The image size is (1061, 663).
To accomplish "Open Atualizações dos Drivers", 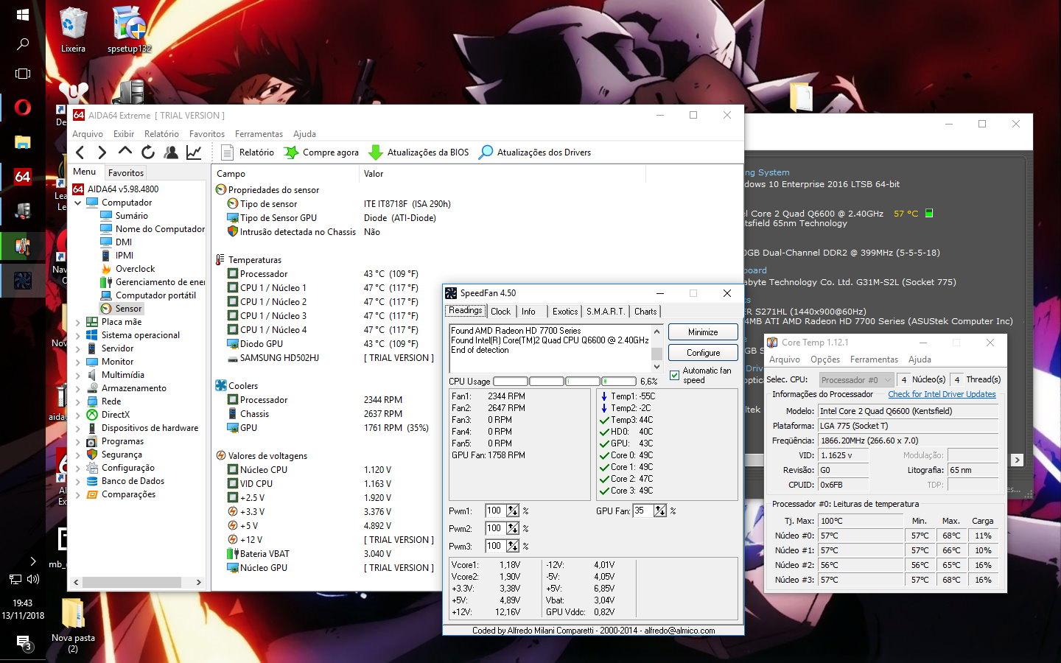I will pyautogui.click(x=535, y=152).
